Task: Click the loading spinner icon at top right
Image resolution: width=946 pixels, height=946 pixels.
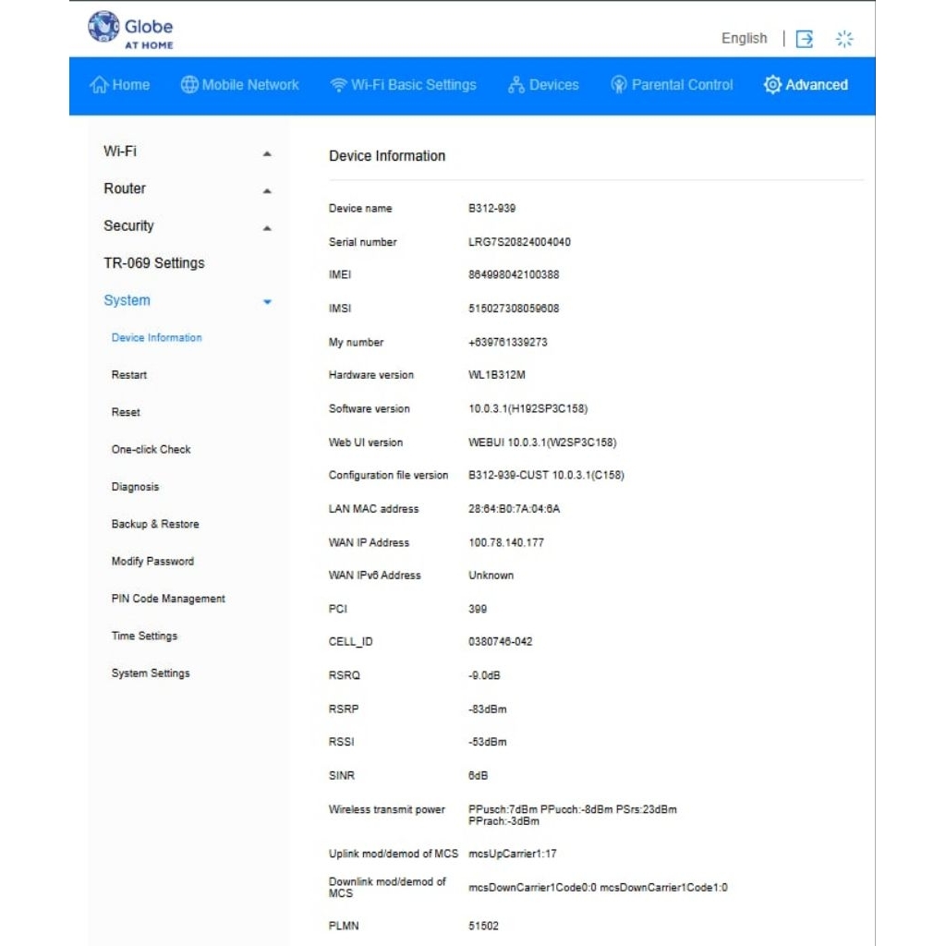Action: [x=844, y=39]
